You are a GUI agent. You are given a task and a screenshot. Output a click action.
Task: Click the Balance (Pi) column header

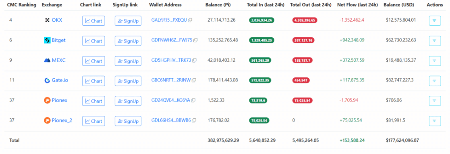point(218,5)
